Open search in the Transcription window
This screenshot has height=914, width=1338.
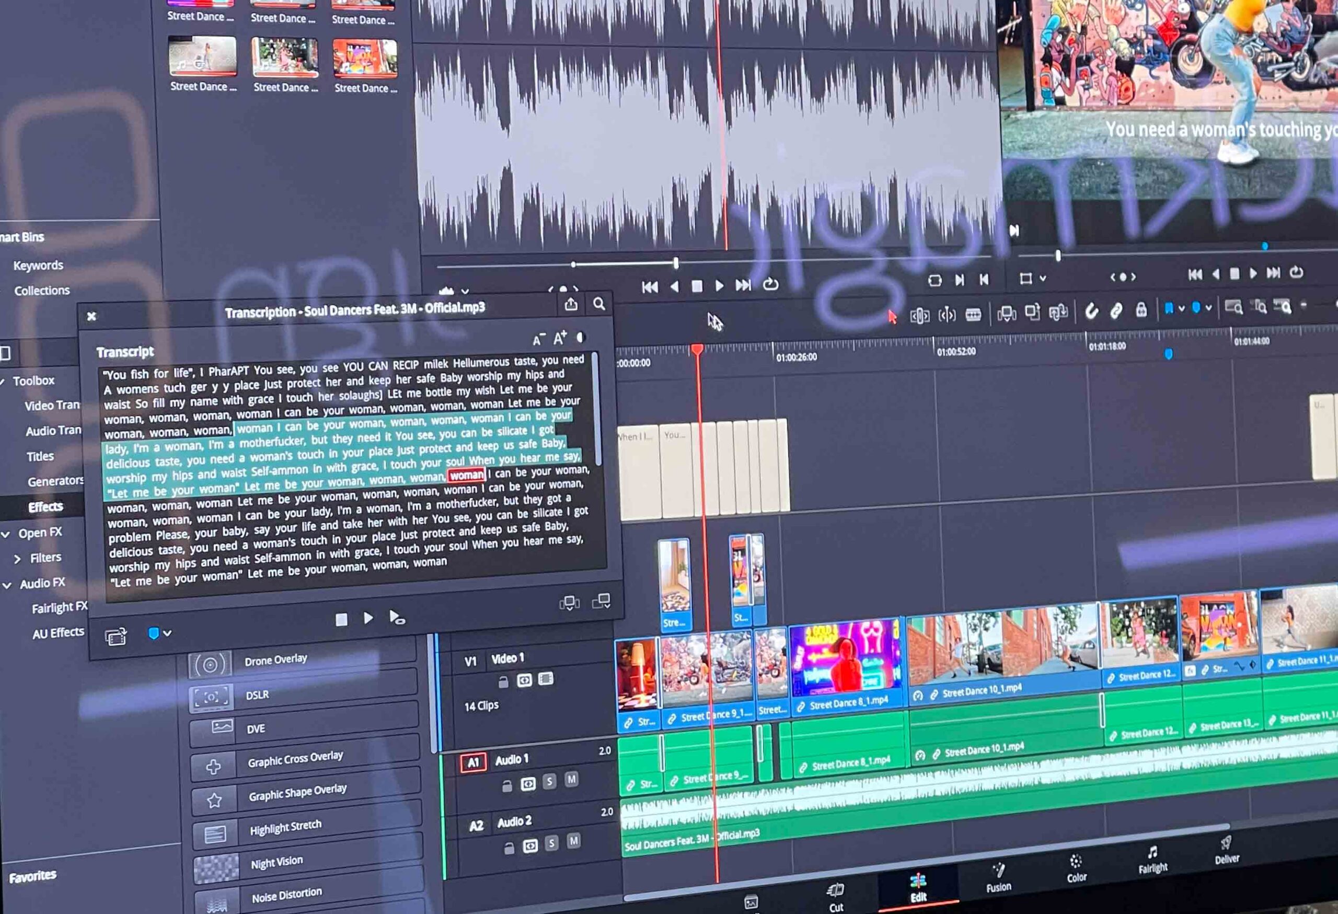[599, 304]
